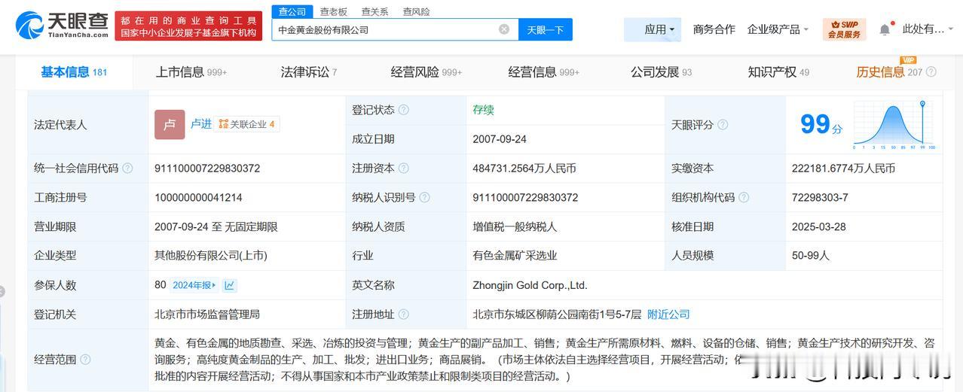Open the 2024年报 dropdown

pos(195,285)
